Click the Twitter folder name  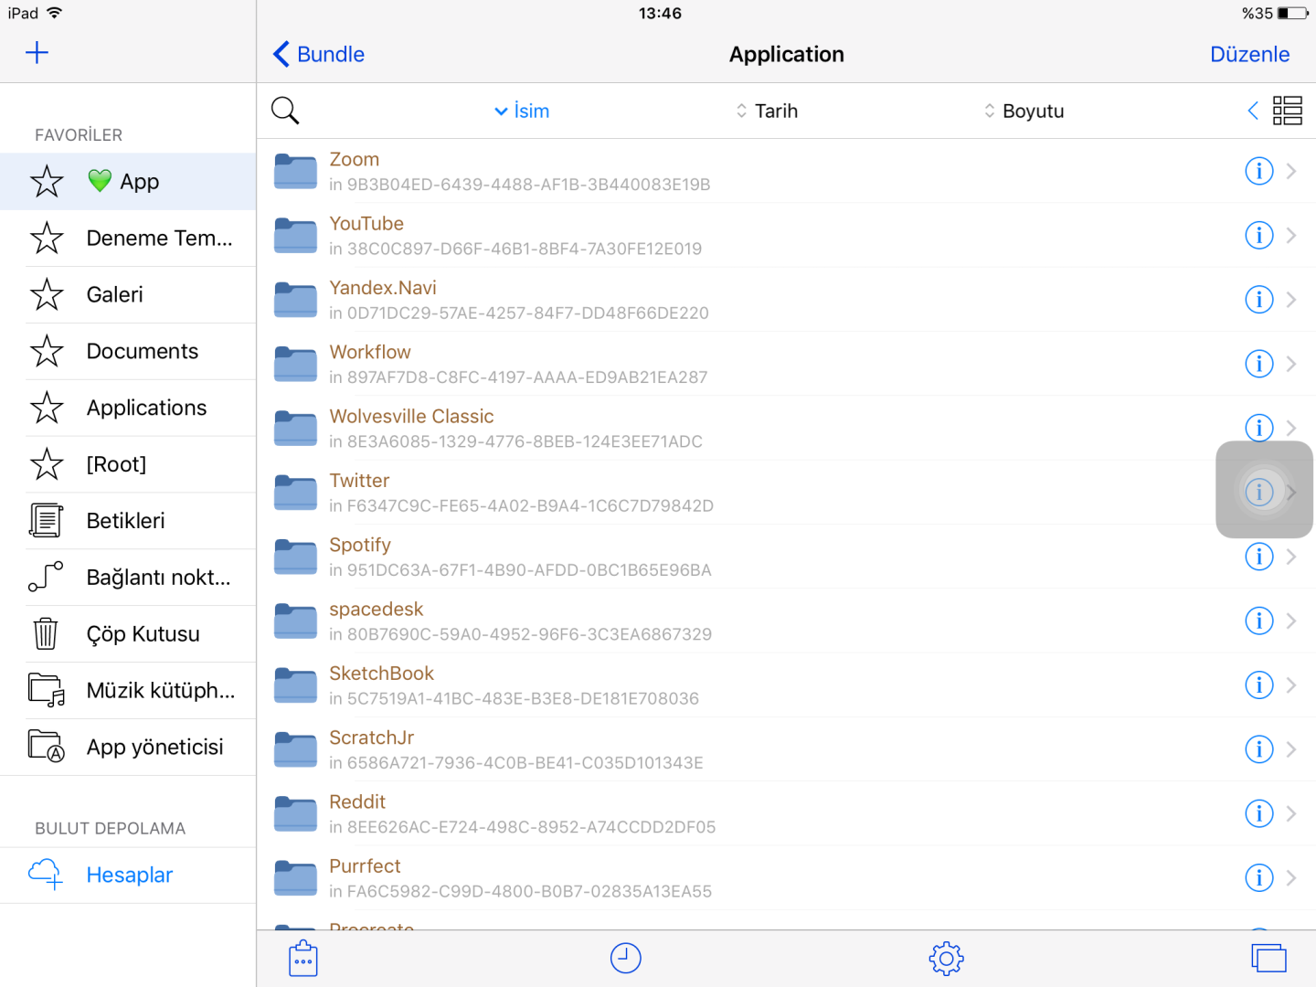359,481
